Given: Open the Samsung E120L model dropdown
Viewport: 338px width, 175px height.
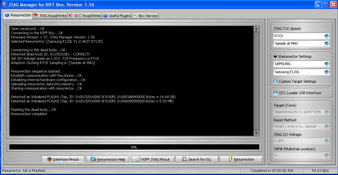Looking at the screenshot, I should click(326, 72).
